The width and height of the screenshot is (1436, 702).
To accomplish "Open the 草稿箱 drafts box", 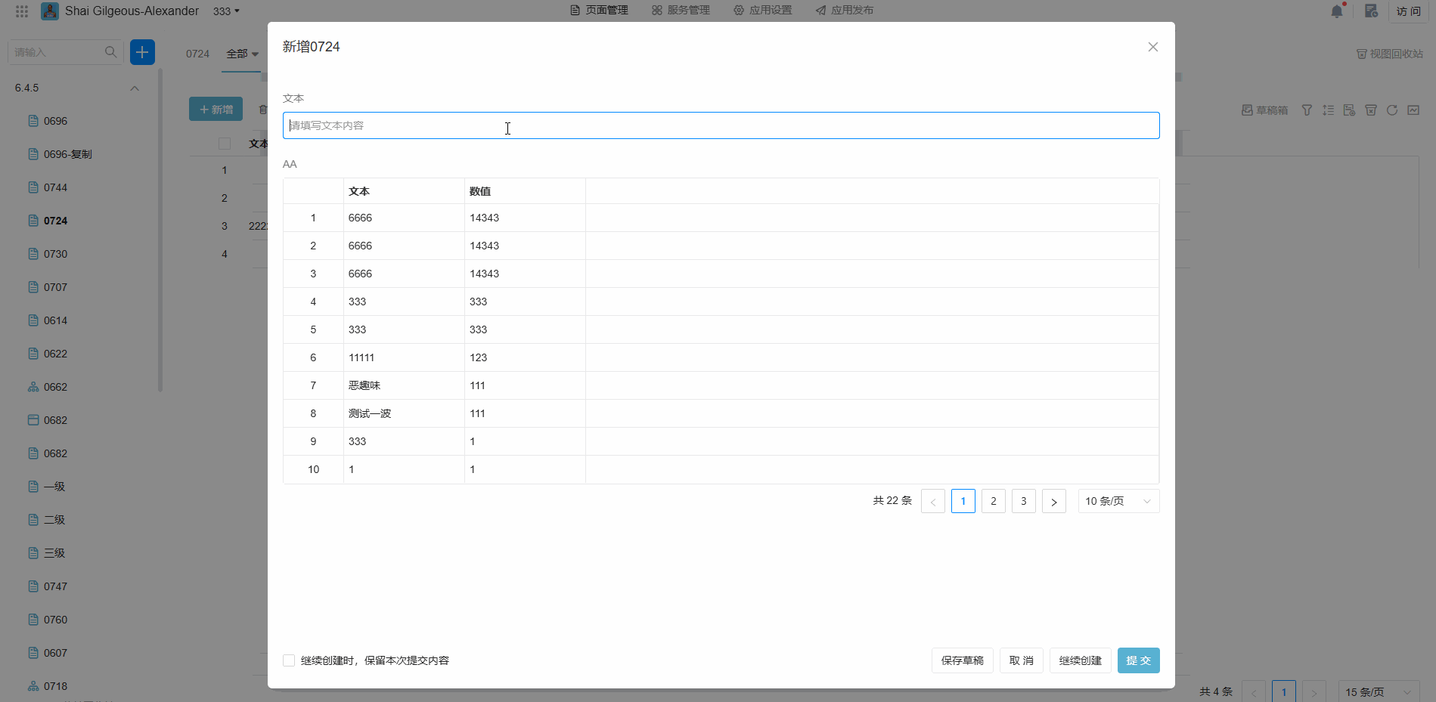I will coord(1264,110).
